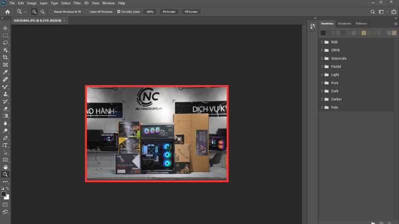Disable the Scrubby Zoom checkbox
Screen dimensions: 399x224
point(118,11)
